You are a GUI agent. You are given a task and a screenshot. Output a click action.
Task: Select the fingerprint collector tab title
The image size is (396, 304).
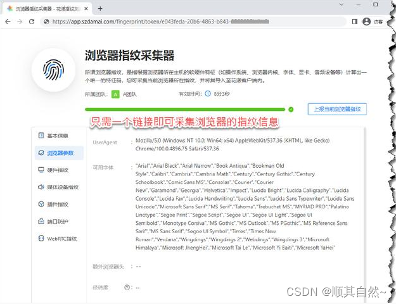(48, 9)
